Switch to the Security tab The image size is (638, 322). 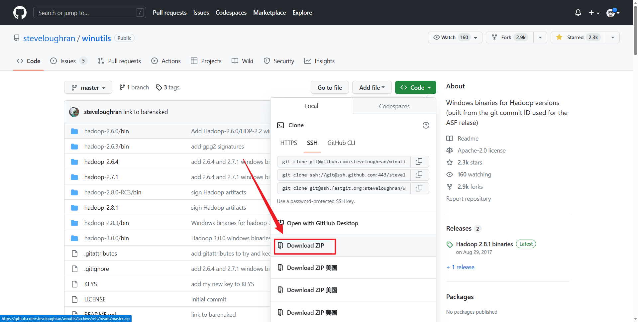coord(279,61)
